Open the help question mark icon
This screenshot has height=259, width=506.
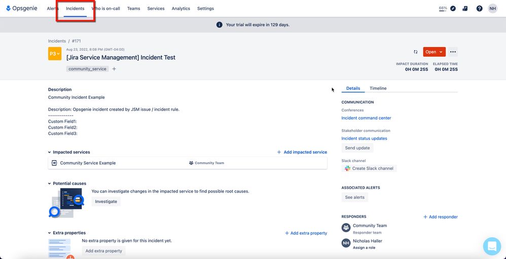click(480, 9)
